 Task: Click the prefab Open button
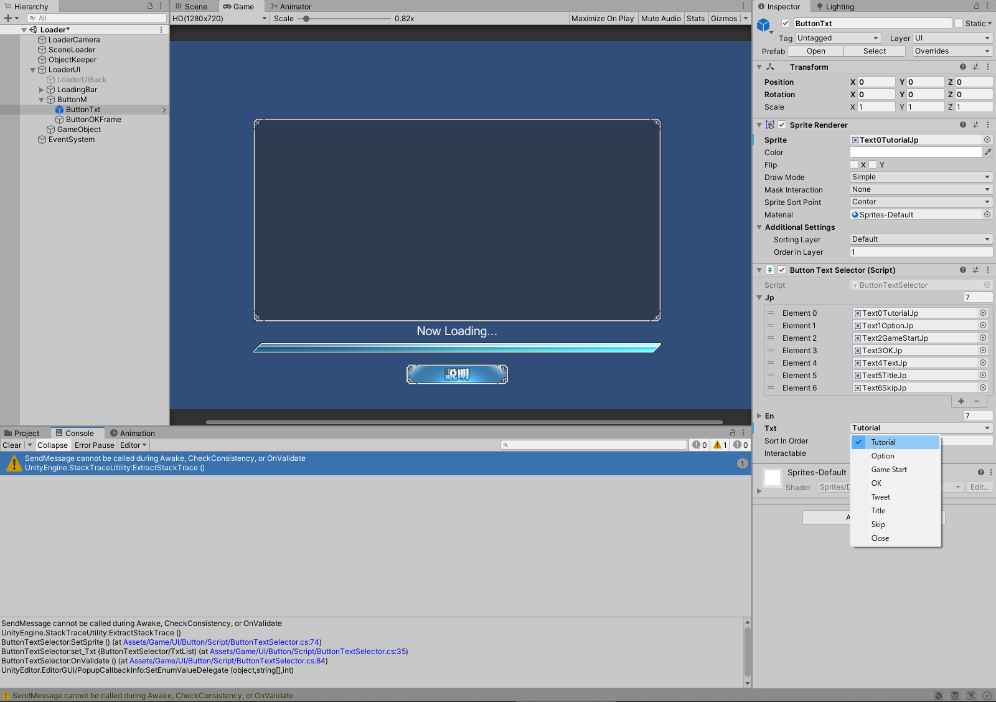tap(816, 51)
